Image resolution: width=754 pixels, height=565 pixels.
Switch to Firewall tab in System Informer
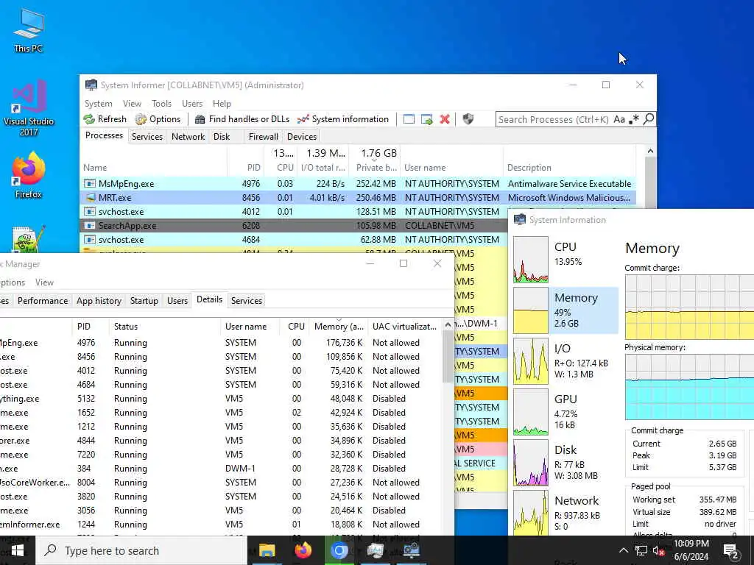pos(263,136)
